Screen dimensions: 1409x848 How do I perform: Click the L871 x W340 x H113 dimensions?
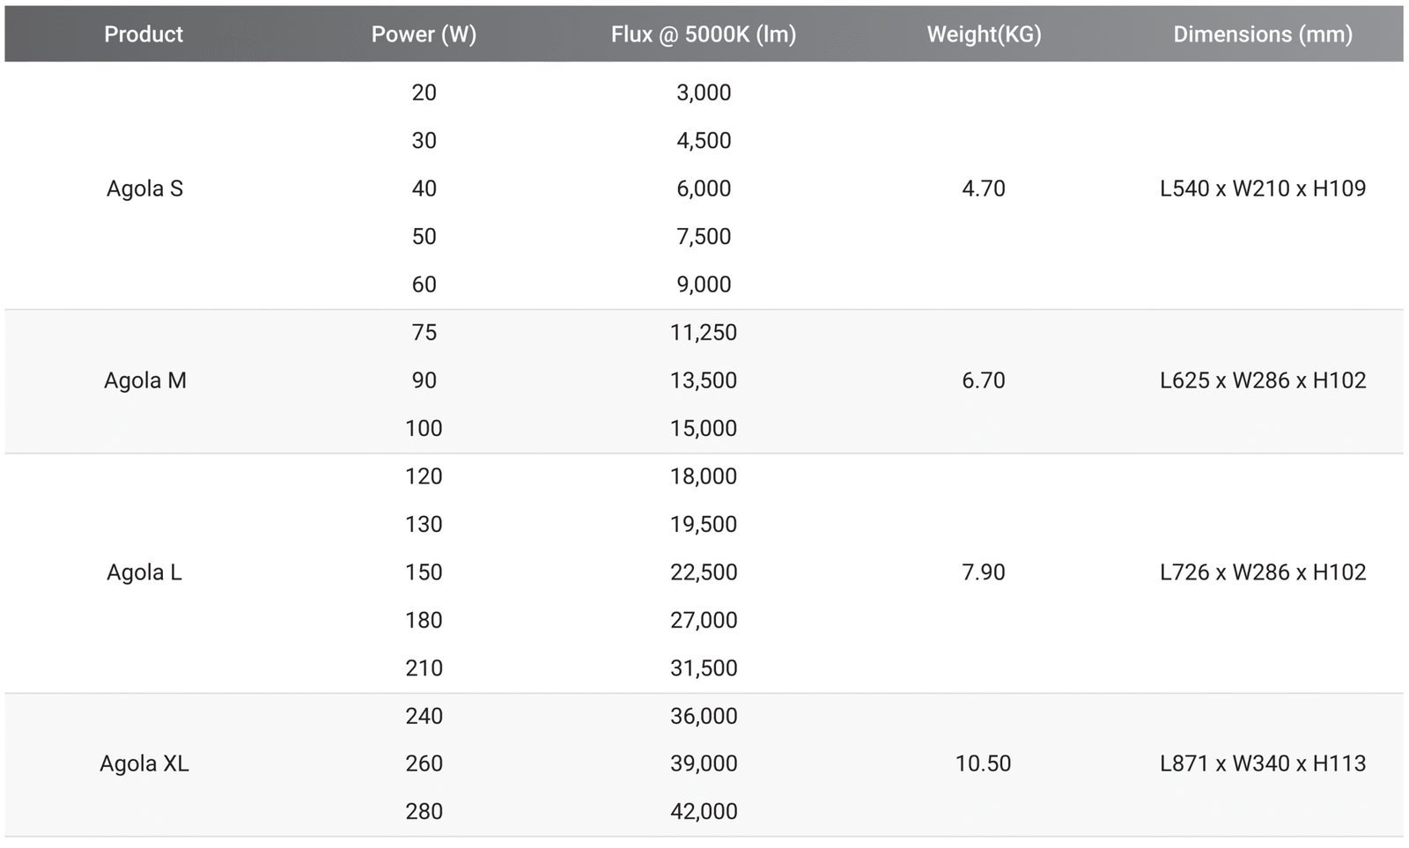pos(1263,763)
